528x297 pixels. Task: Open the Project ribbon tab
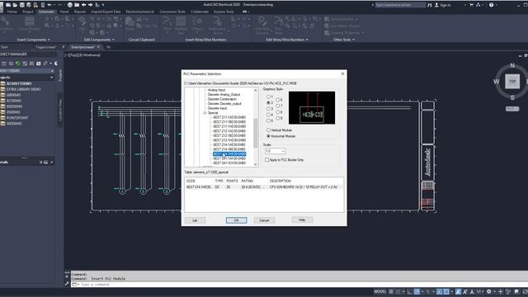pyautogui.click(x=27, y=12)
